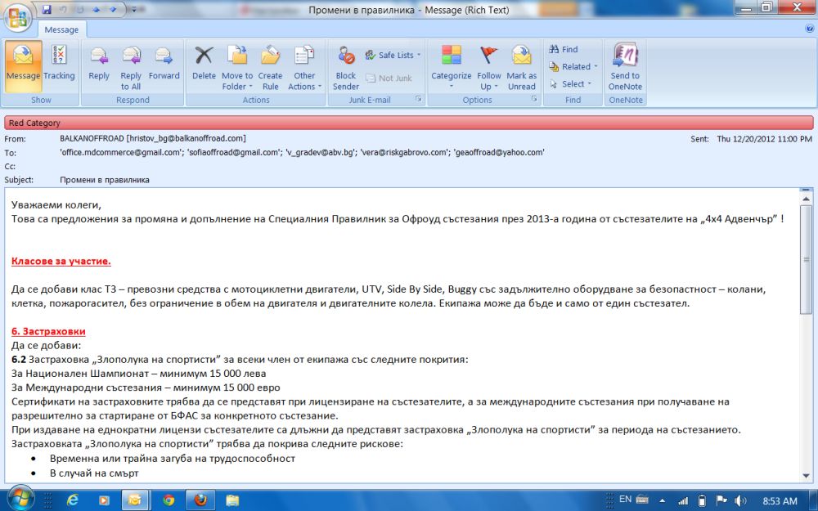This screenshot has width=818, height=511.
Task: Click the Previous Item arrow in quick access toolbar
Action: click(97, 9)
